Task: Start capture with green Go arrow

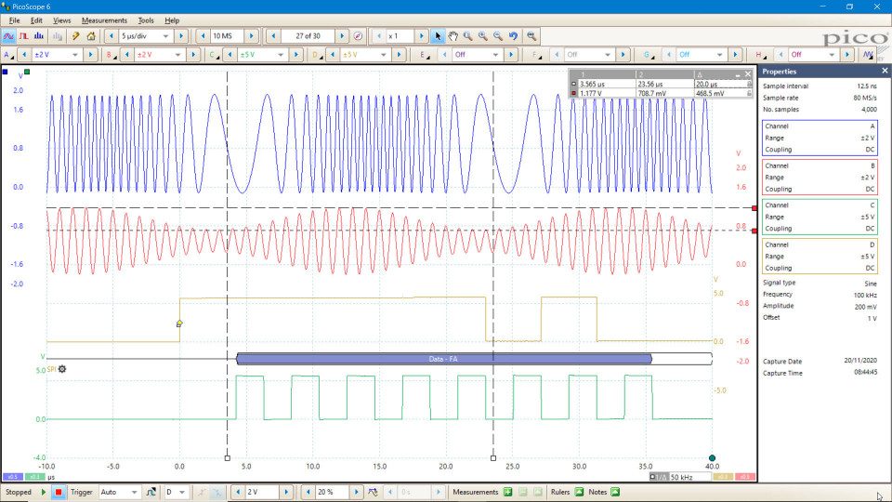Action: click(x=44, y=492)
